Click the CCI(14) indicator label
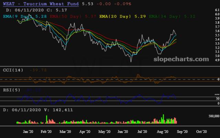220x138 pixels. click(13, 70)
